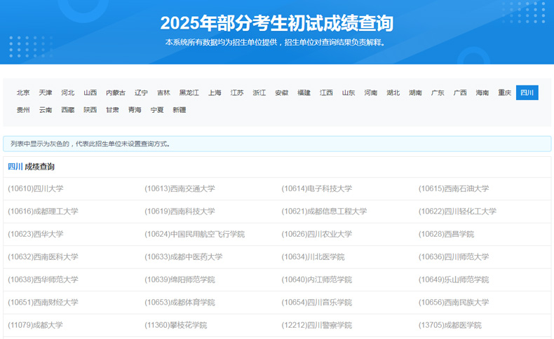Choose 内蒙古 in the province list
The width and height of the screenshot is (554, 339).
(x=116, y=92)
